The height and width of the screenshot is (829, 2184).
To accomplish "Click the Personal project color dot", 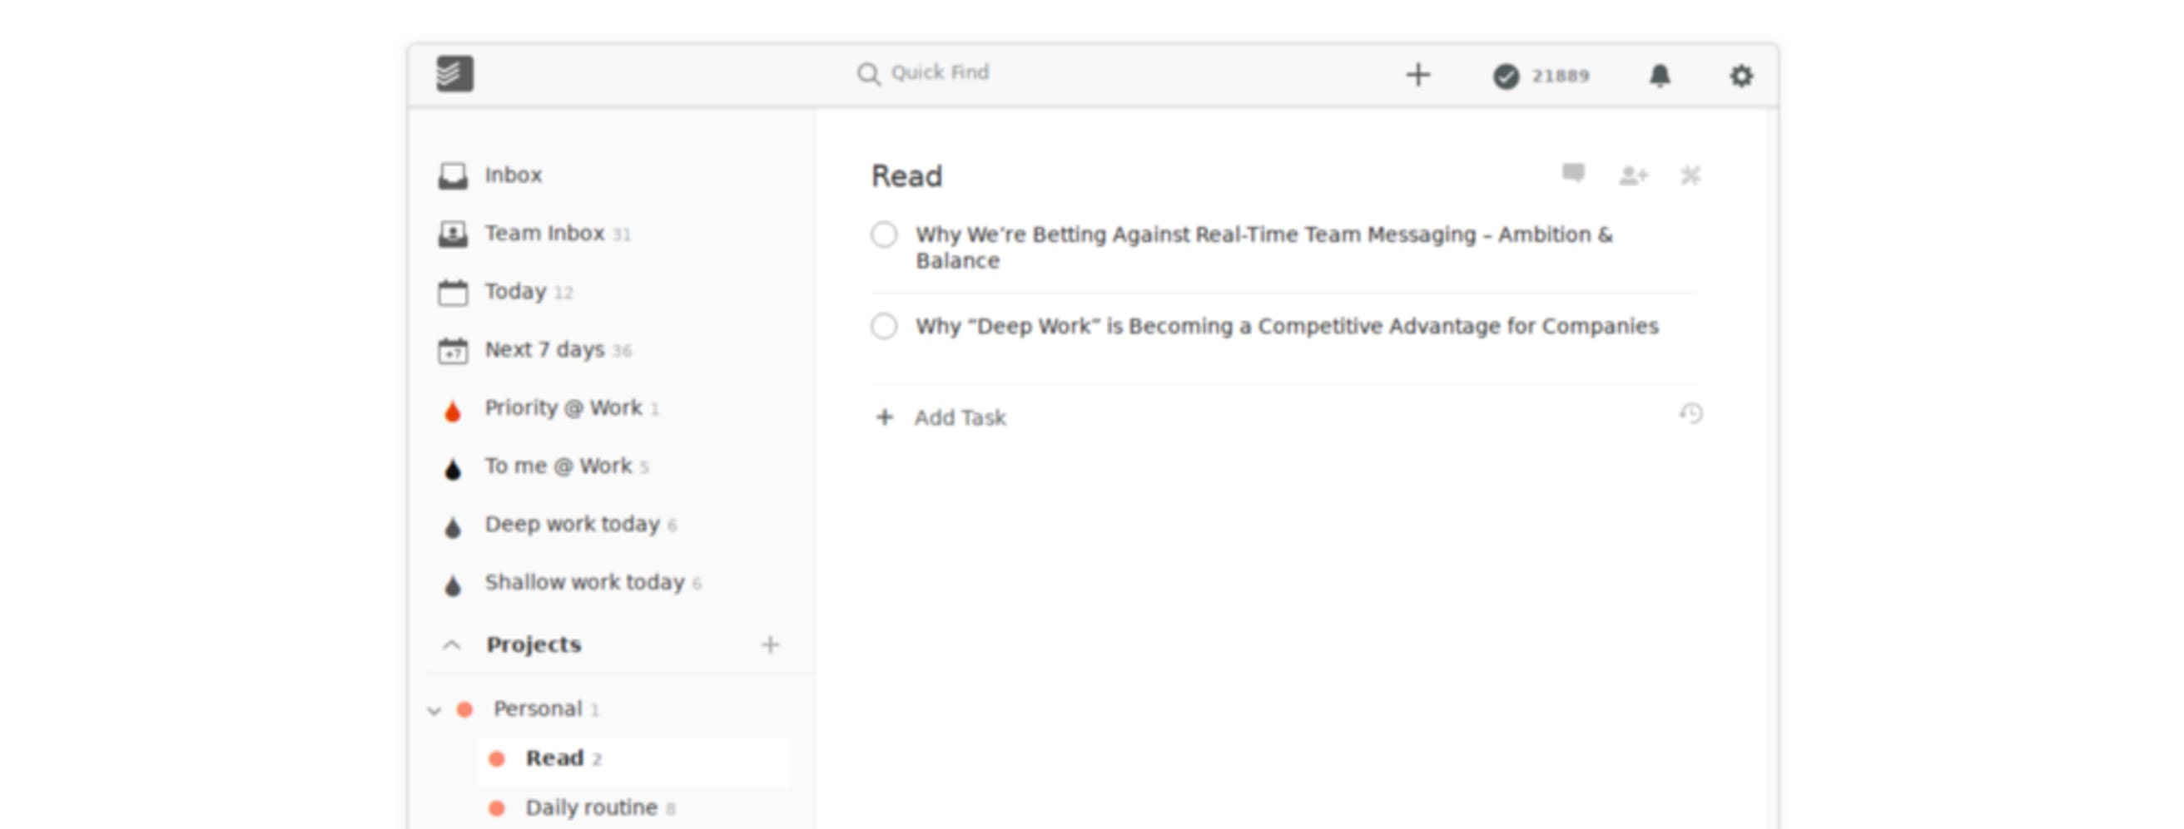I will (x=464, y=709).
